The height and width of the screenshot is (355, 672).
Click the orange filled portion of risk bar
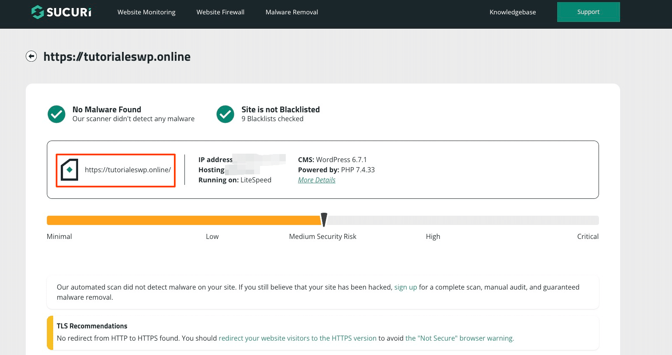coord(184,220)
